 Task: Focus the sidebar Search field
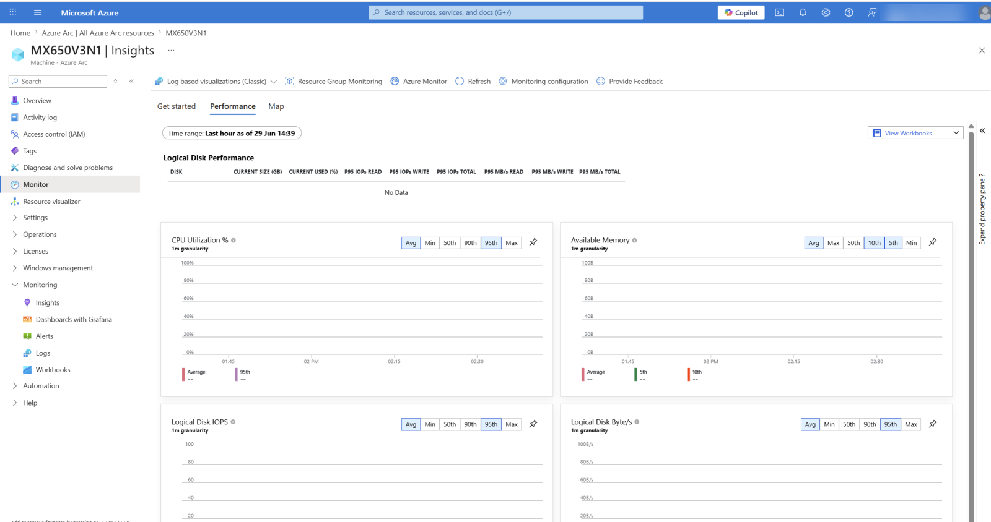pyautogui.click(x=58, y=82)
